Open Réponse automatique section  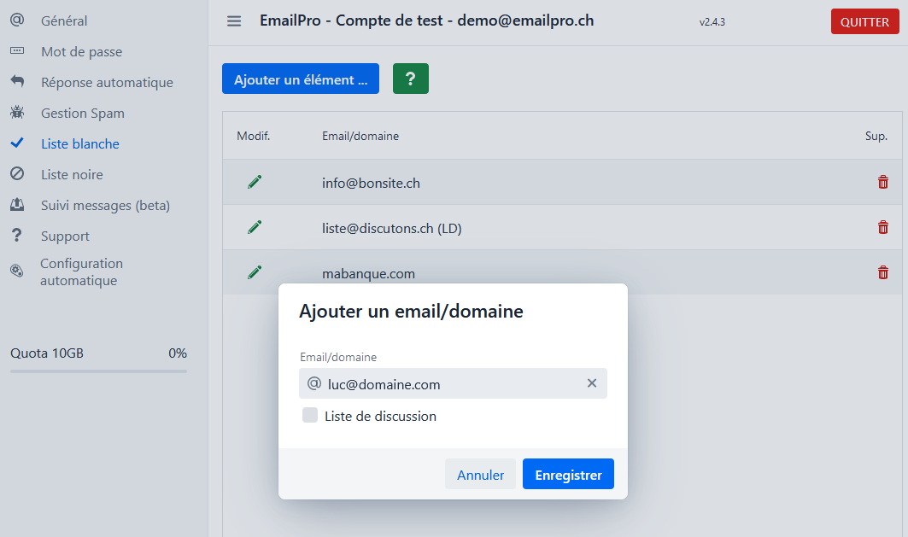(107, 82)
